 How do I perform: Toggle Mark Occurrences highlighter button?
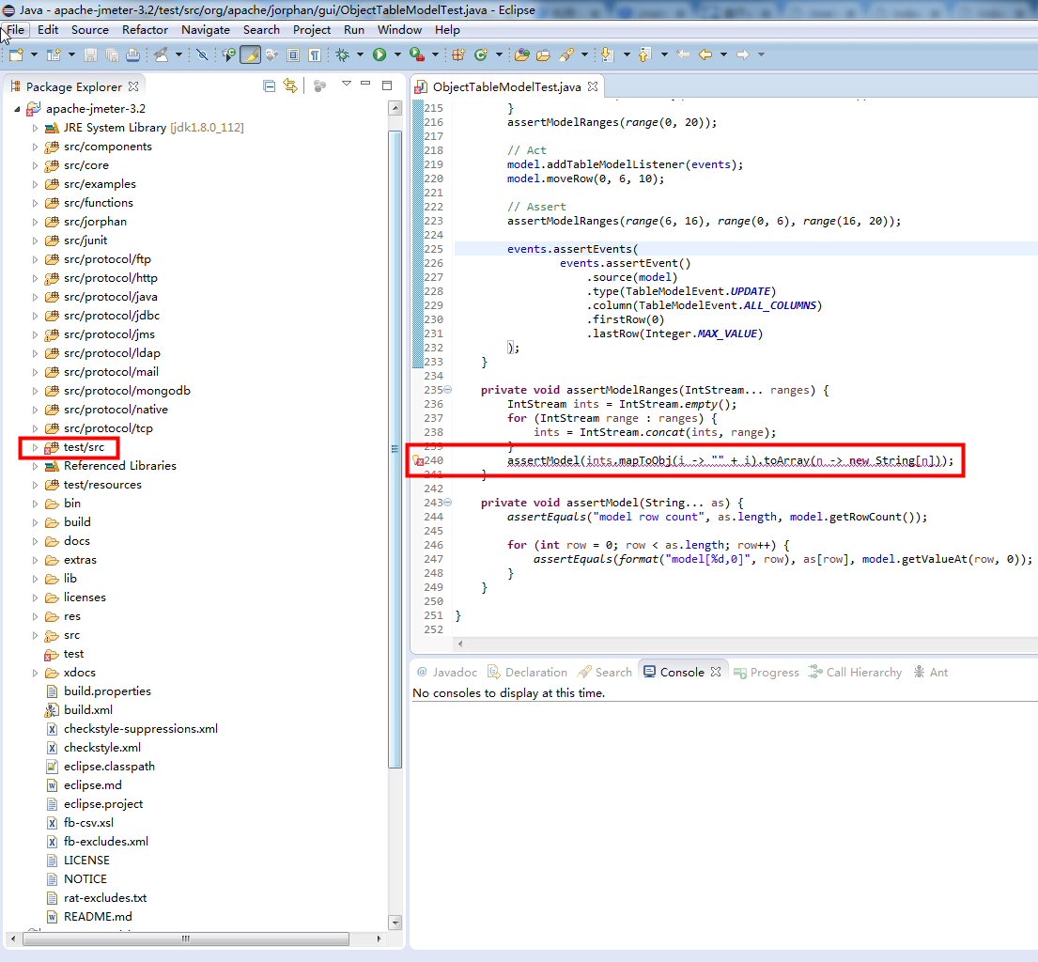pos(250,54)
